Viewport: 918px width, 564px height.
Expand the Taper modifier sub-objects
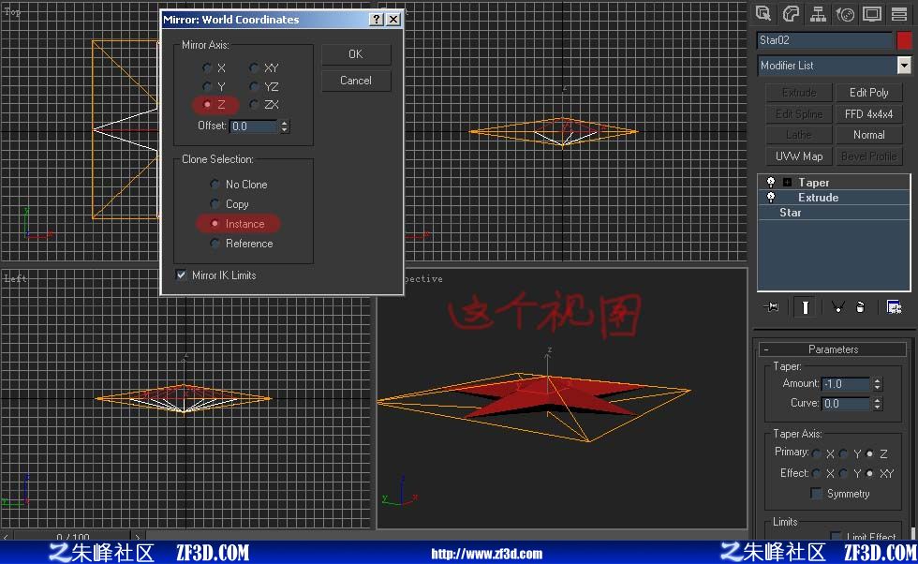[x=788, y=182]
